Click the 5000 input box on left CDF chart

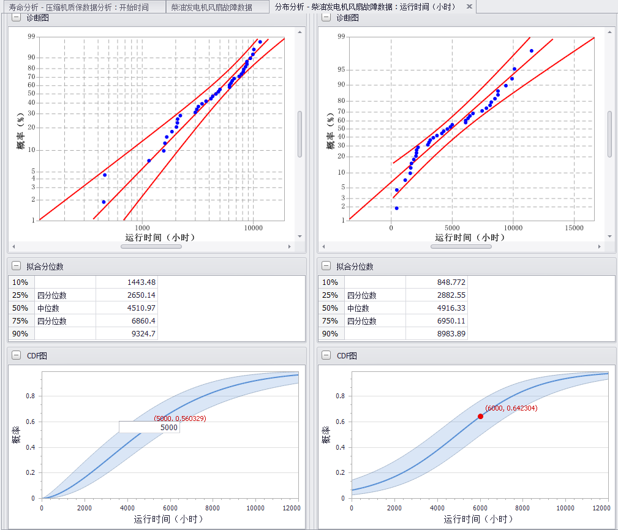[x=149, y=428]
